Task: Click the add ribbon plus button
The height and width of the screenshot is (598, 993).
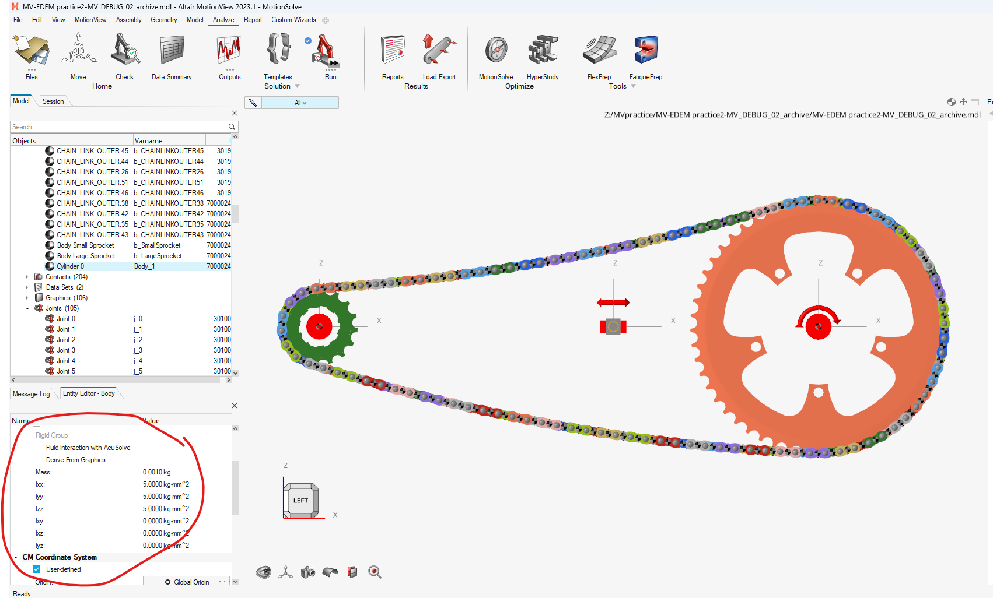Action: pos(326,20)
